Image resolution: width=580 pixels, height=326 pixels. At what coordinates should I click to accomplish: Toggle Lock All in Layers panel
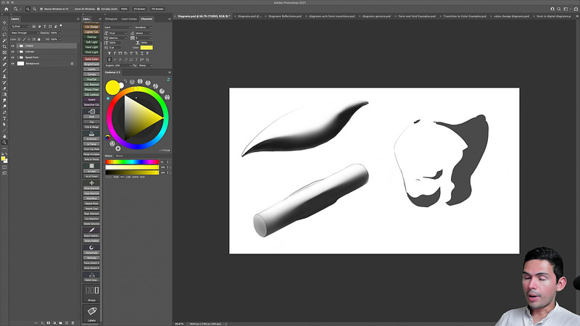click(39, 39)
